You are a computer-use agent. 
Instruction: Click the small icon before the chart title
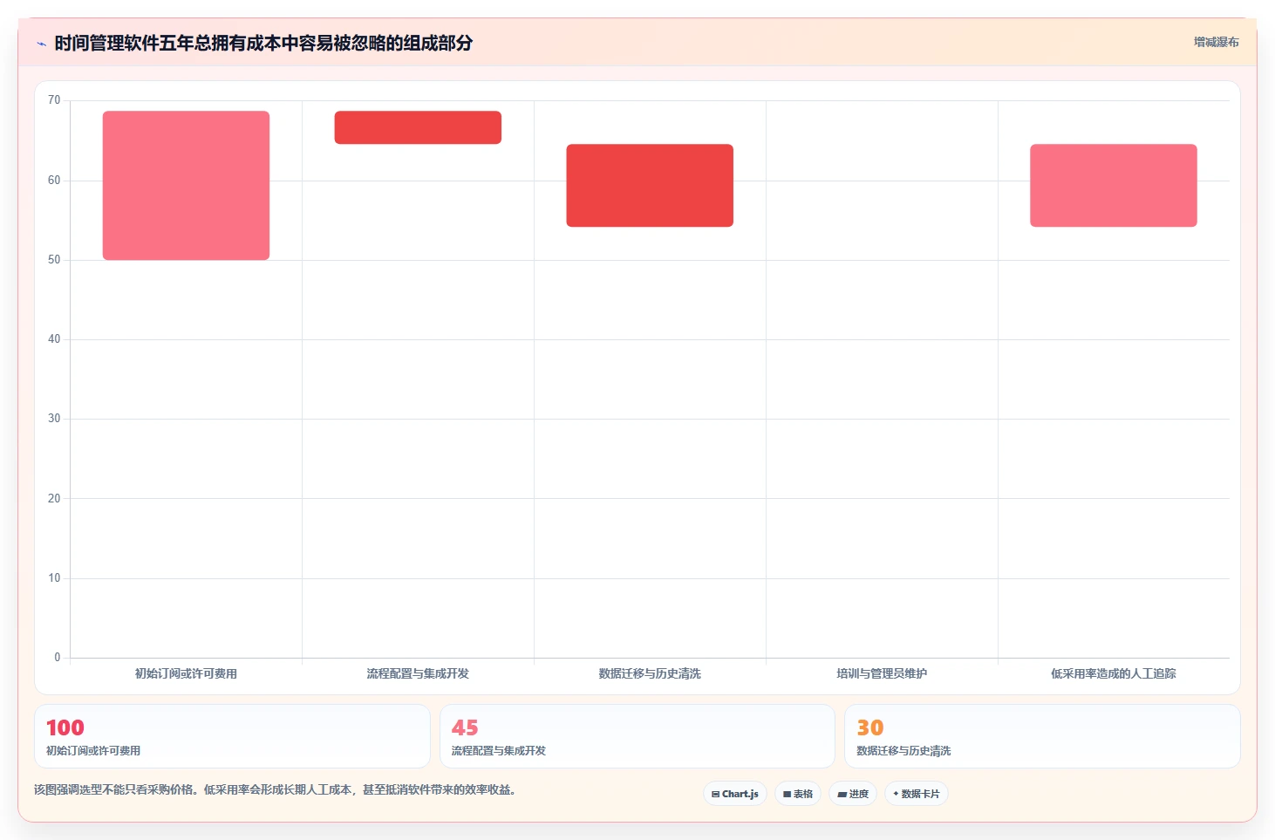pyautogui.click(x=41, y=44)
